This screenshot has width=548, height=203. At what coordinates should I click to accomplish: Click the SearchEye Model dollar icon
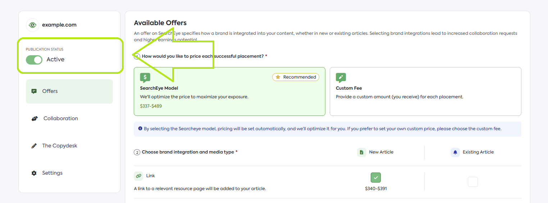tap(145, 77)
